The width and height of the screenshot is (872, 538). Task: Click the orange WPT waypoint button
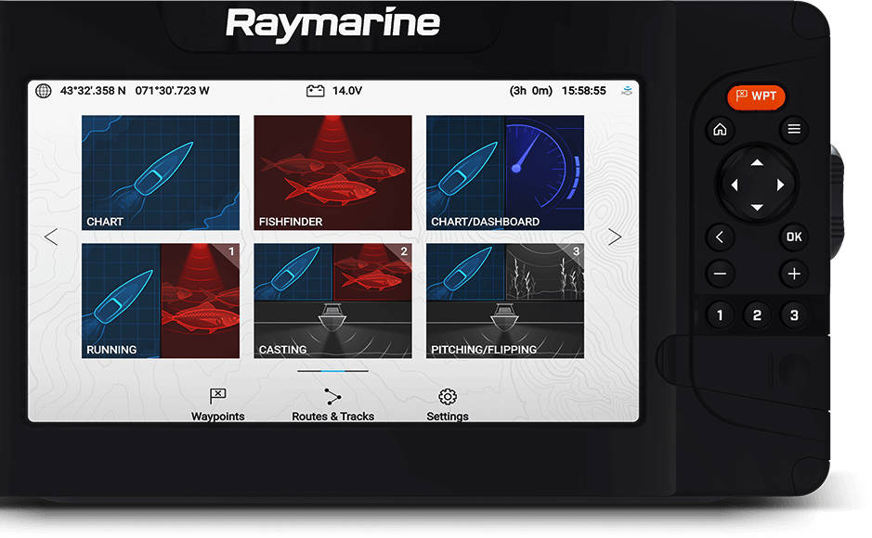[x=756, y=96]
